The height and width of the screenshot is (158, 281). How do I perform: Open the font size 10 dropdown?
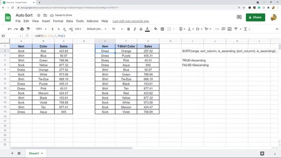click(117, 29)
